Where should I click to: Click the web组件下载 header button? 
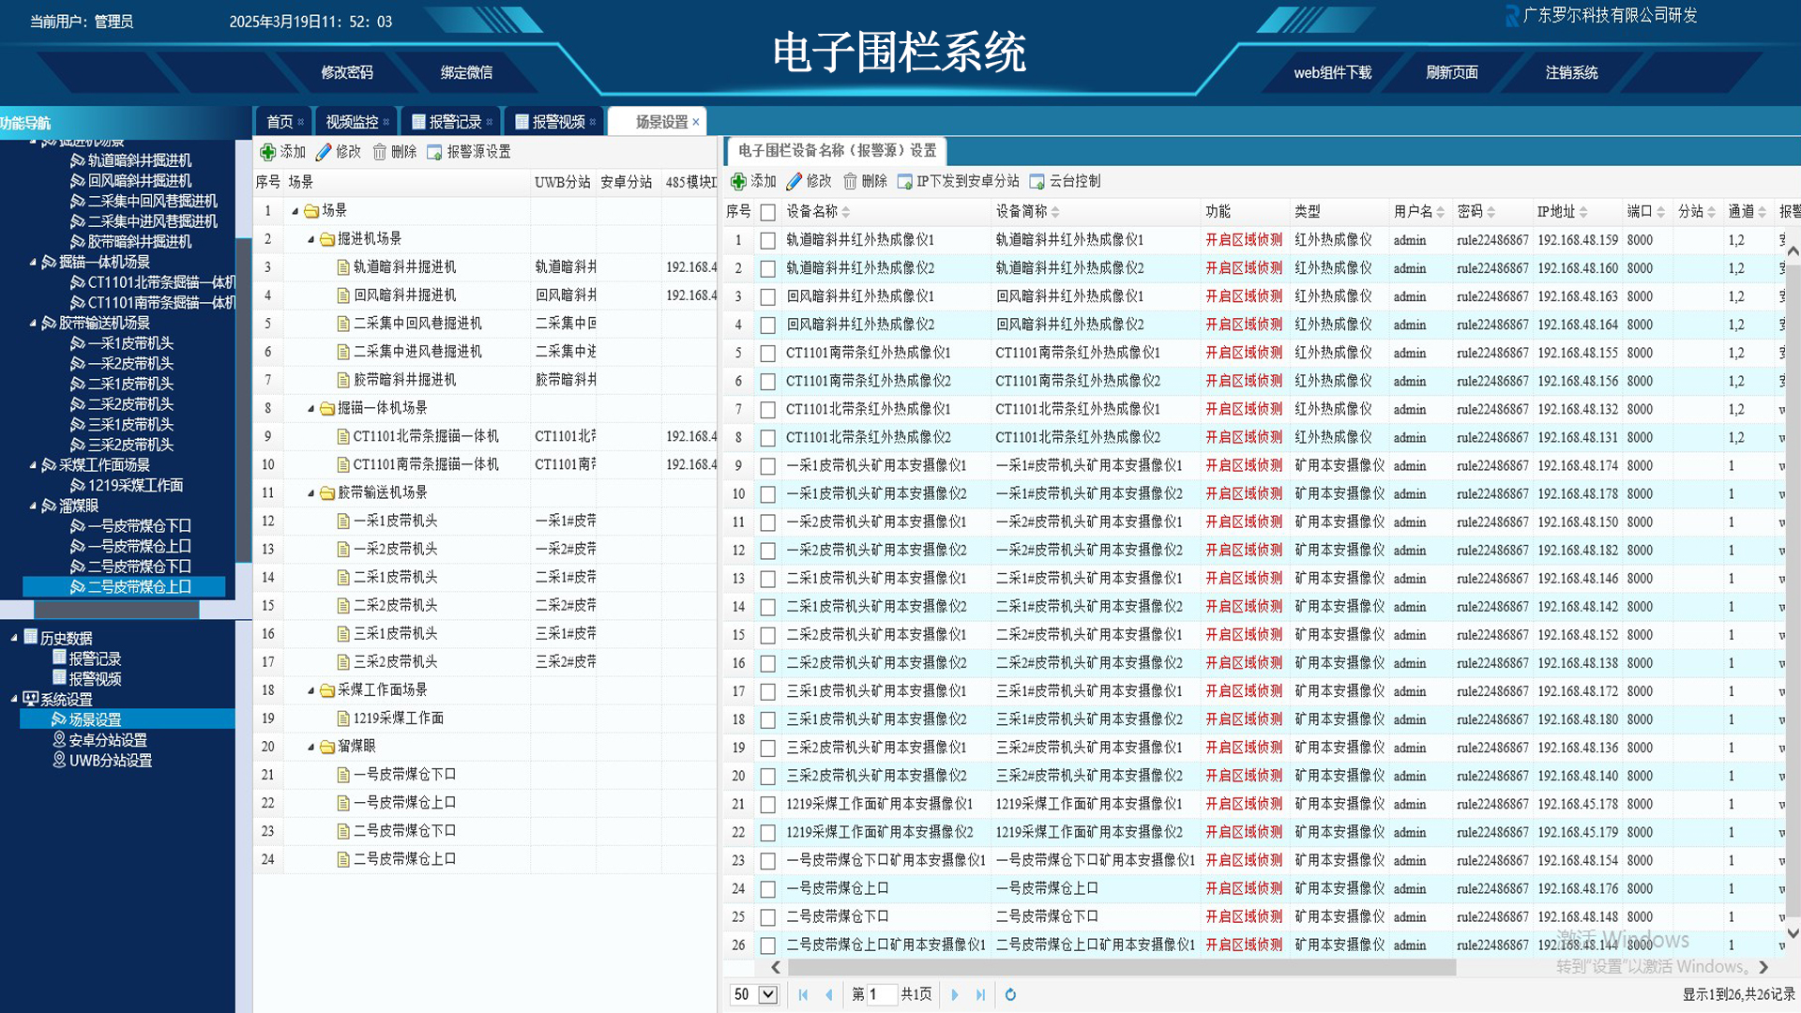tap(1333, 72)
